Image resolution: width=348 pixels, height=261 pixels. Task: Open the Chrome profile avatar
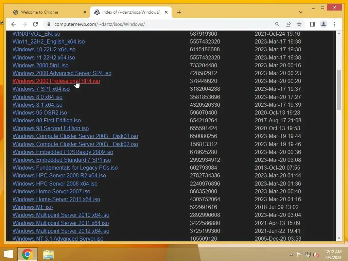pyautogui.click(x=324, y=24)
